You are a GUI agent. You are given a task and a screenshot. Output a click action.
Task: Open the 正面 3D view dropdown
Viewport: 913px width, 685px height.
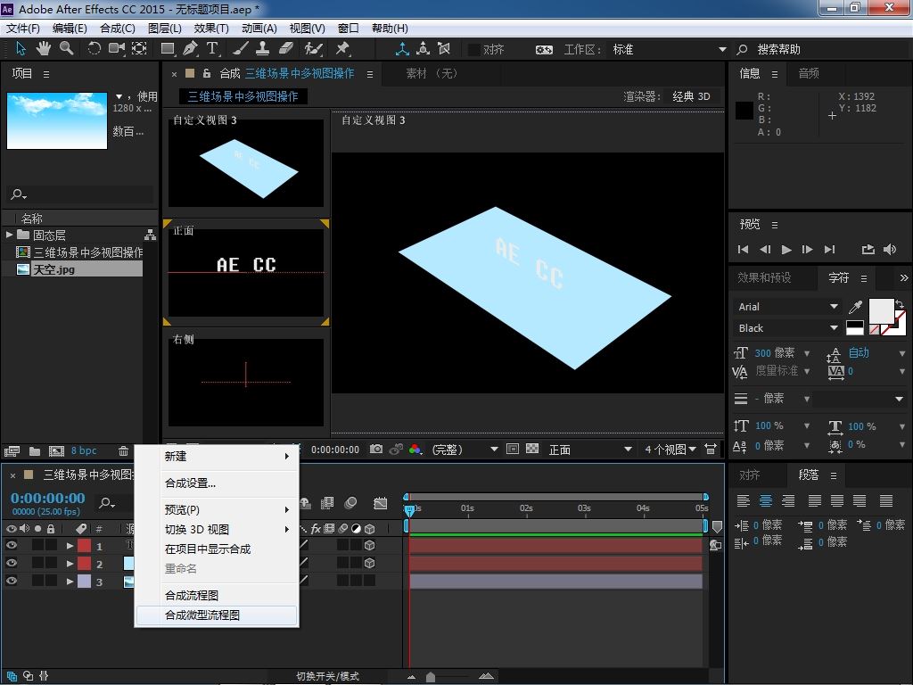pyautogui.click(x=590, y=450)
